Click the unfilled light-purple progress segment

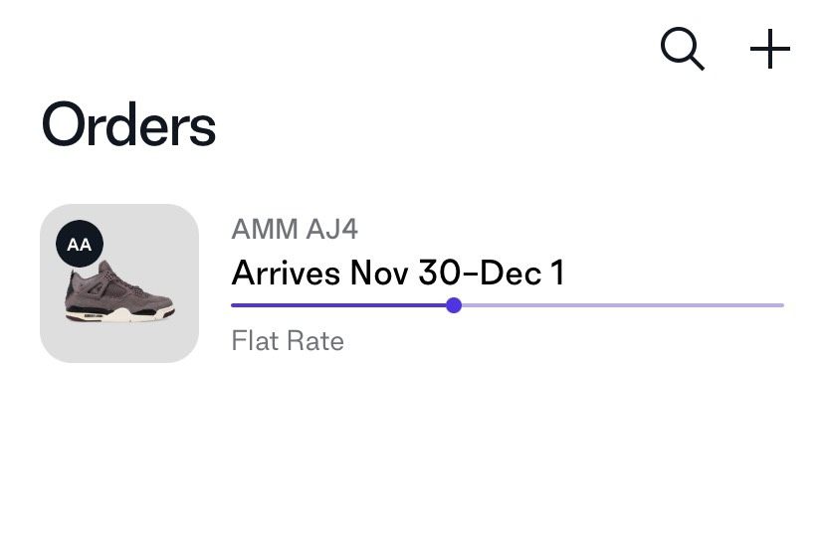(617, 305)
